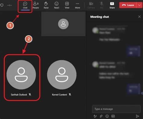Viewport: 143px width, 119px height.
Task: Unmute using the Mic button
Action: (x=102, y=5)
